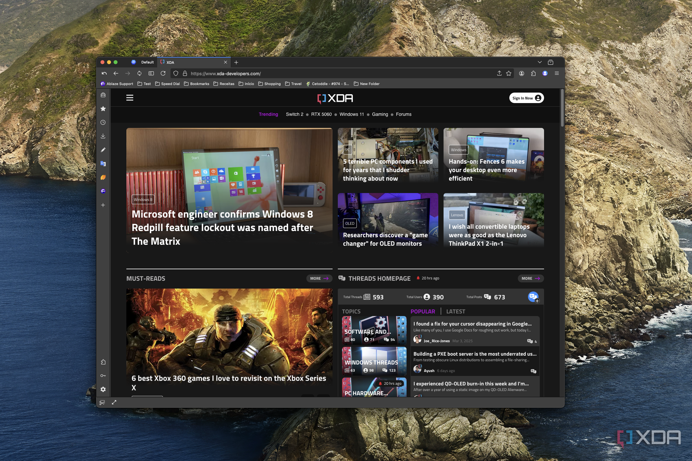Open the briefcase panel in the sidebar
692x461 pixels.
point(103,95)
